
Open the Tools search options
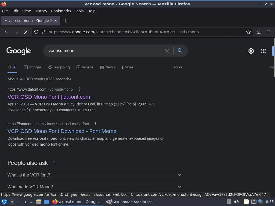[x=178, y=67]
